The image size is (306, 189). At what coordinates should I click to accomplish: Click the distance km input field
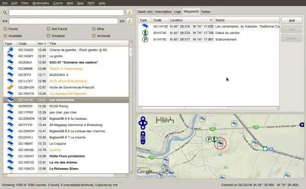63,21
